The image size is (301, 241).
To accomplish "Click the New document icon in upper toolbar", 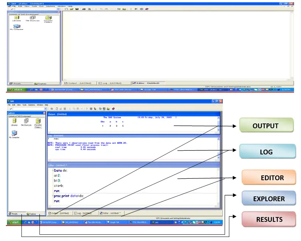I will (66, 9).
